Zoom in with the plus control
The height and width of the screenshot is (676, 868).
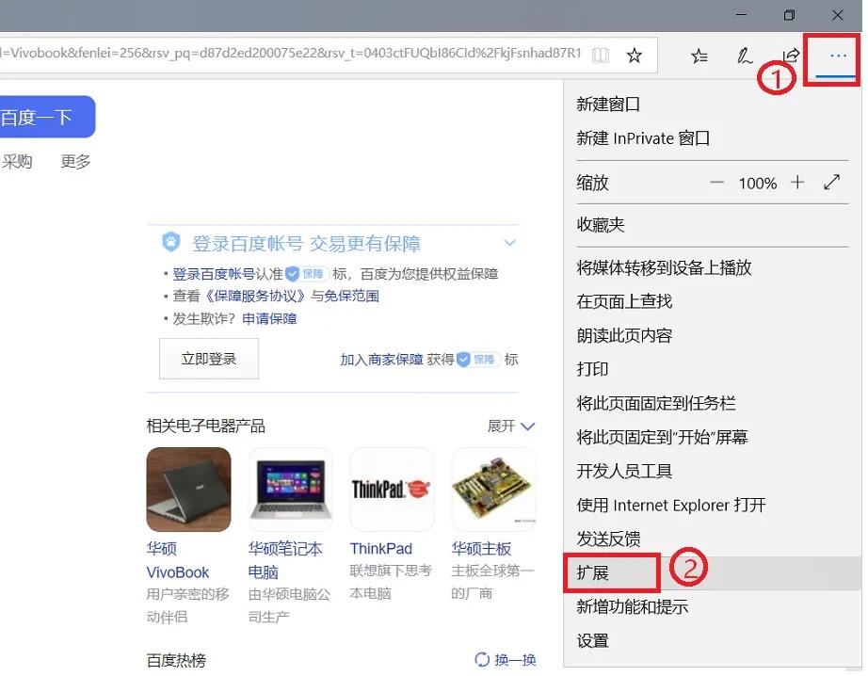click(798, 183)
